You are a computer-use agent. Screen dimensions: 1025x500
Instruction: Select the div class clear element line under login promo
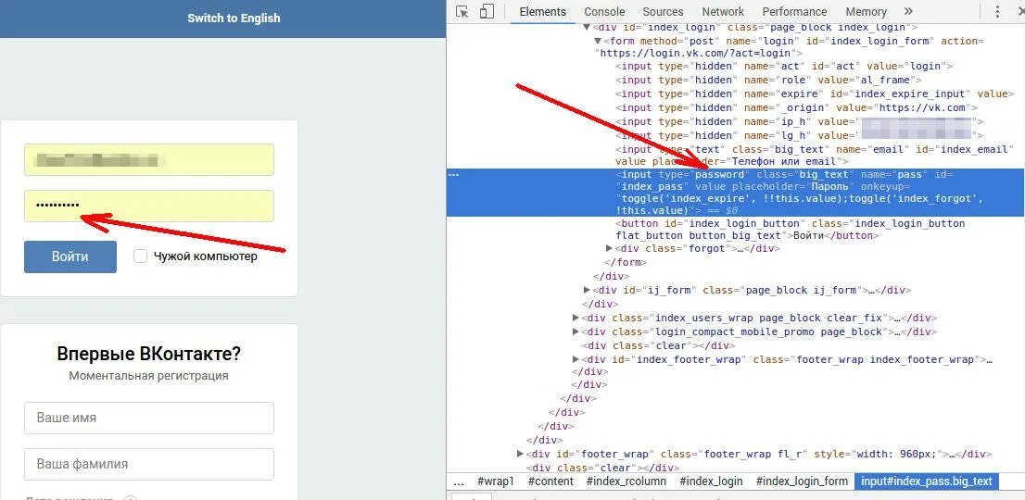click(658, 345)
